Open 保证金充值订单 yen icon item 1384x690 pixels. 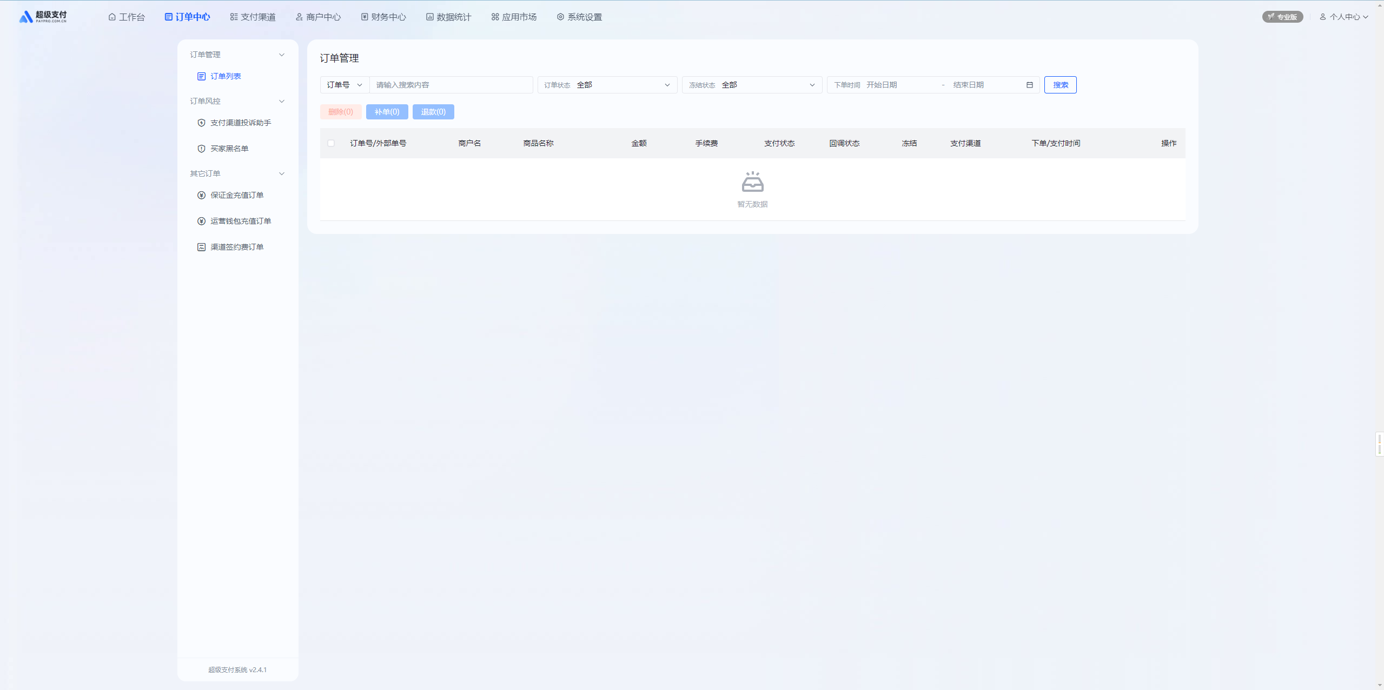click(x=201, y=195)
